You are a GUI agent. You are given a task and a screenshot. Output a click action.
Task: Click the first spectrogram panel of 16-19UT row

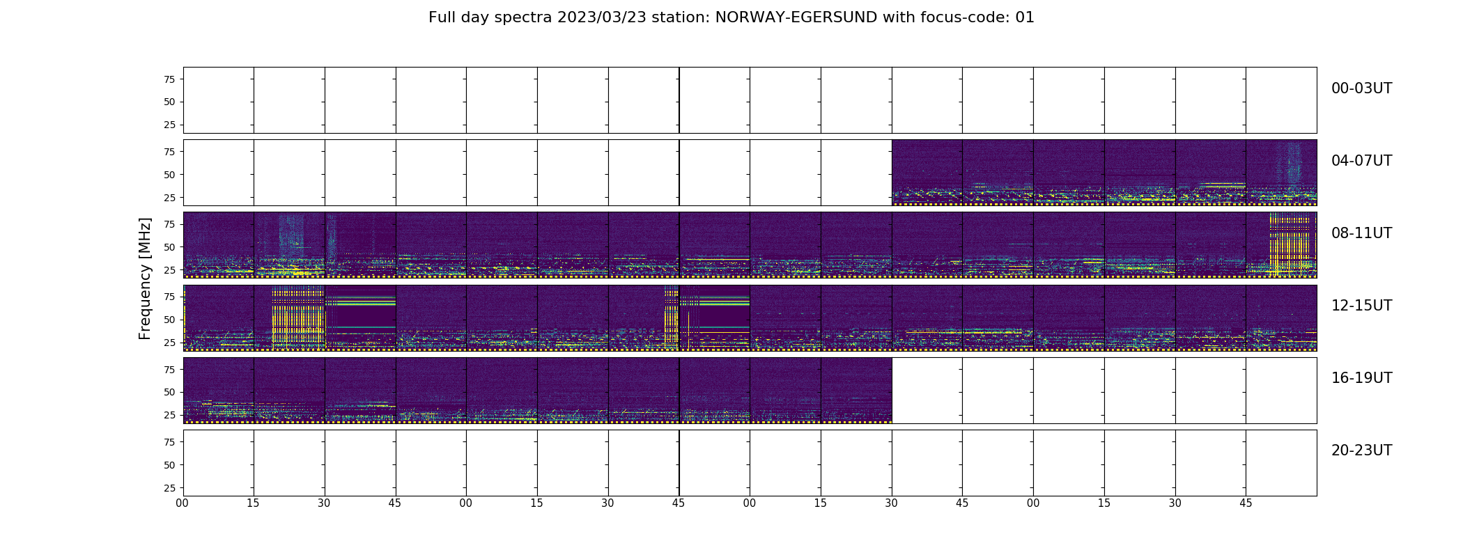click(219, 390)
